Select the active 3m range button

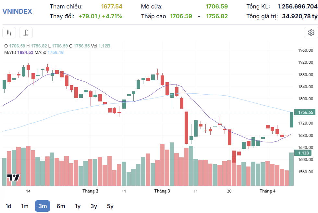coord(43,206)
